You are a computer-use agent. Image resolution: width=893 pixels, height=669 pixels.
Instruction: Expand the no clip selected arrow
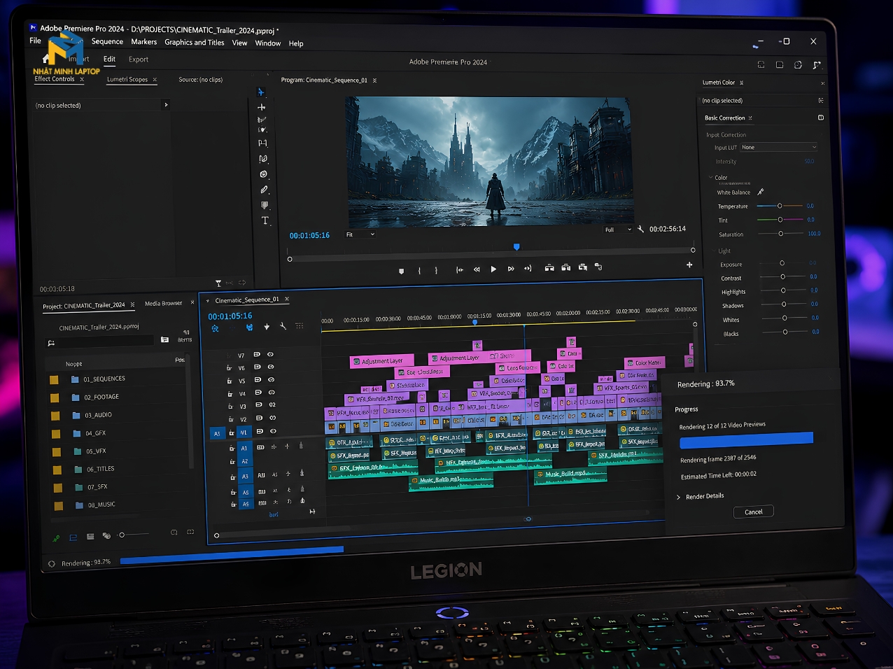[x=166, y=105]
